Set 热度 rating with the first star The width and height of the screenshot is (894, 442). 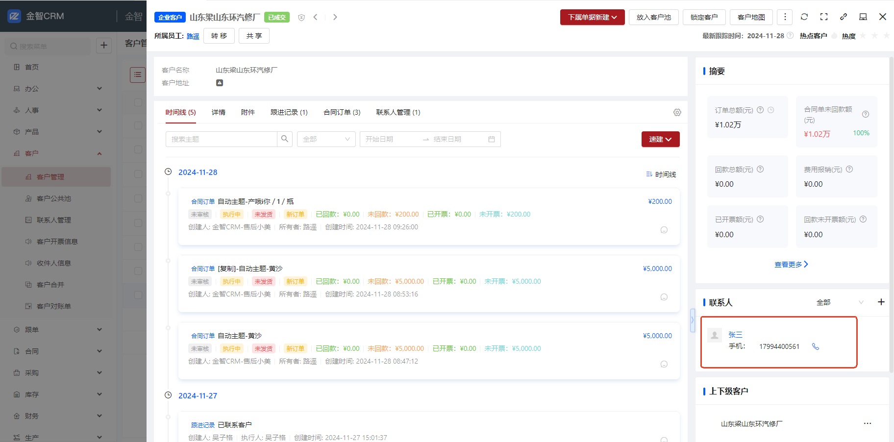pyautogui.click(x=863, y=36)
